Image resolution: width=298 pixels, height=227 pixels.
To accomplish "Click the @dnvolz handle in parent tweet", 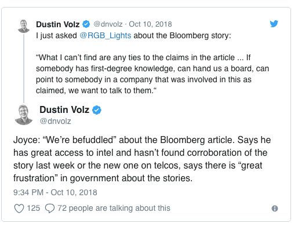I will point(108,24).
